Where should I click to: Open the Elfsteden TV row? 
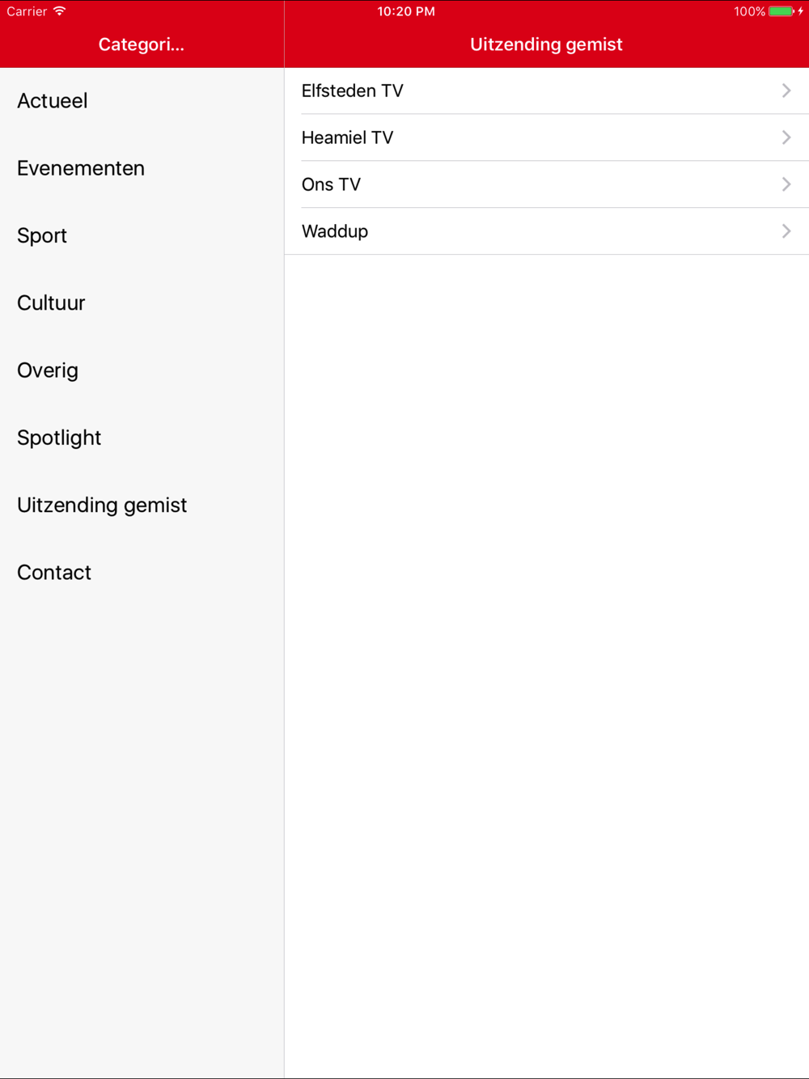pyautogui.click(x=547, y=91)
